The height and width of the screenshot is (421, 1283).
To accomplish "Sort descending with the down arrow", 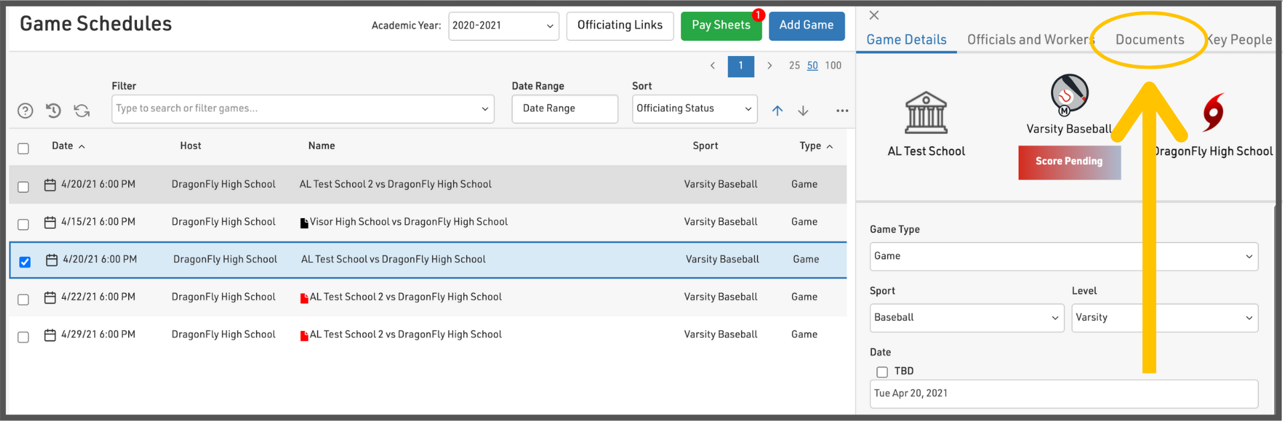I will [803, 111].
